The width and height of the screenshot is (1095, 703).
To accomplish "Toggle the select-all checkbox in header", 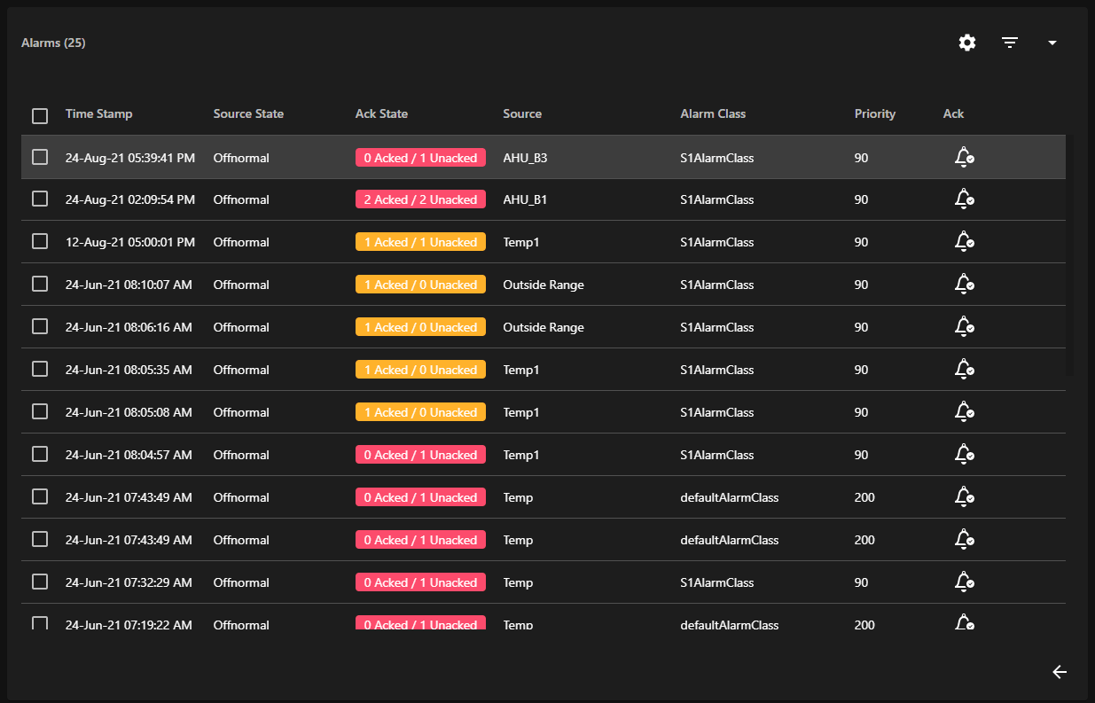I will pos(40,115).
